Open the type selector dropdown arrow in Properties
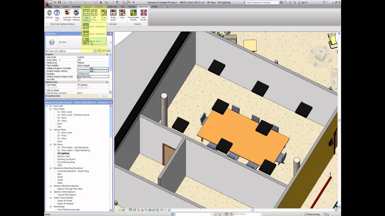 click(111, 42)
